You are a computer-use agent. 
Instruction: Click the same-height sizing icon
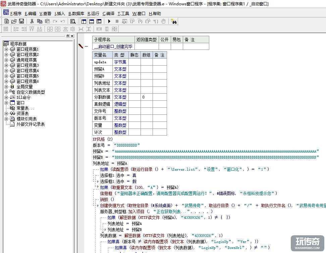[x=107, y=29]
